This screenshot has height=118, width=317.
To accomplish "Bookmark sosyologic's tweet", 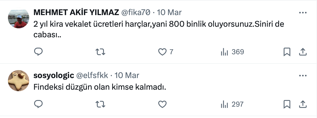I will click(287, 104).
